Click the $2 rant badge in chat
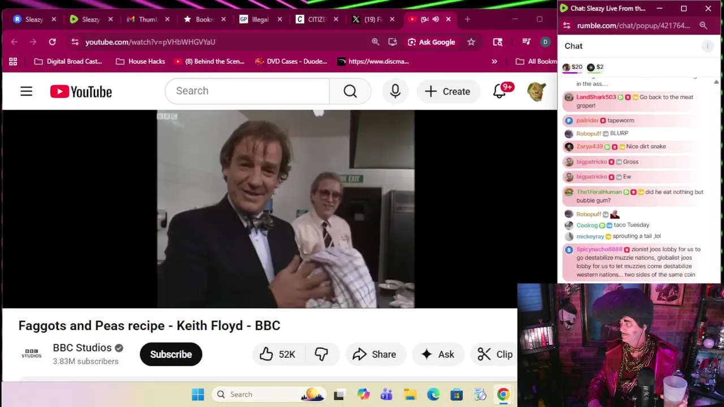Image resolution: width=724 pixels, height=407 pixels. pos(595,67)
